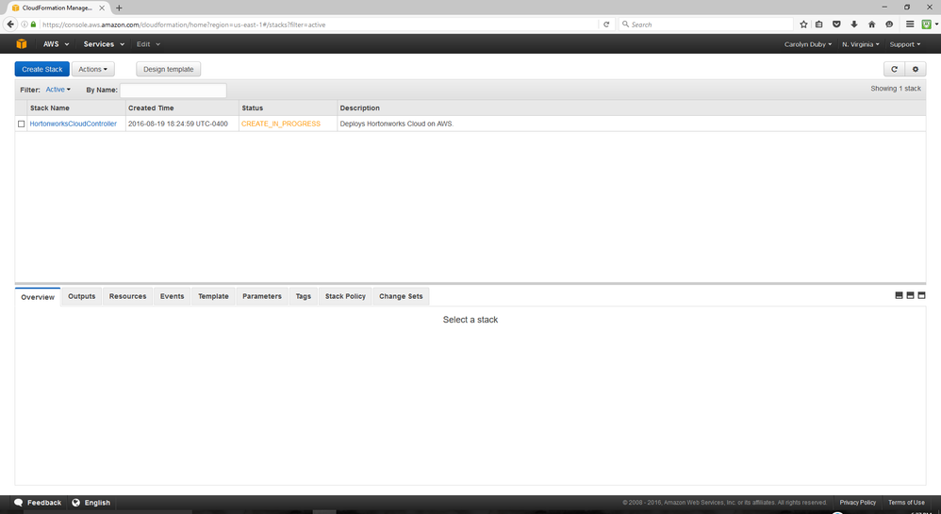Expand the Support dropdown menu
The image size is (941, 514).
(x=905, y=44)
